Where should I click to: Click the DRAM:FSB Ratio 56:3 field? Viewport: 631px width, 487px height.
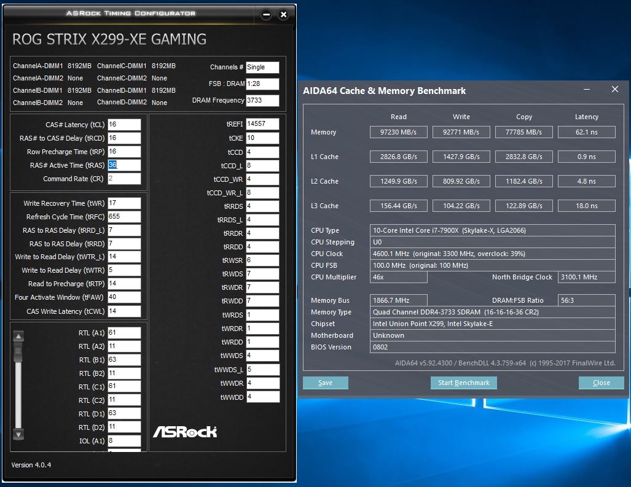click(586, 300)
